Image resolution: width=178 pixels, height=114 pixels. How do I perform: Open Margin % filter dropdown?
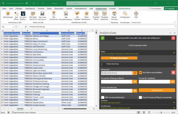[86, 33]
